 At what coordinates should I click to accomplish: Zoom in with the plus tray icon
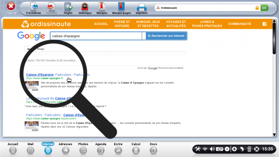(x=234, y=149)
